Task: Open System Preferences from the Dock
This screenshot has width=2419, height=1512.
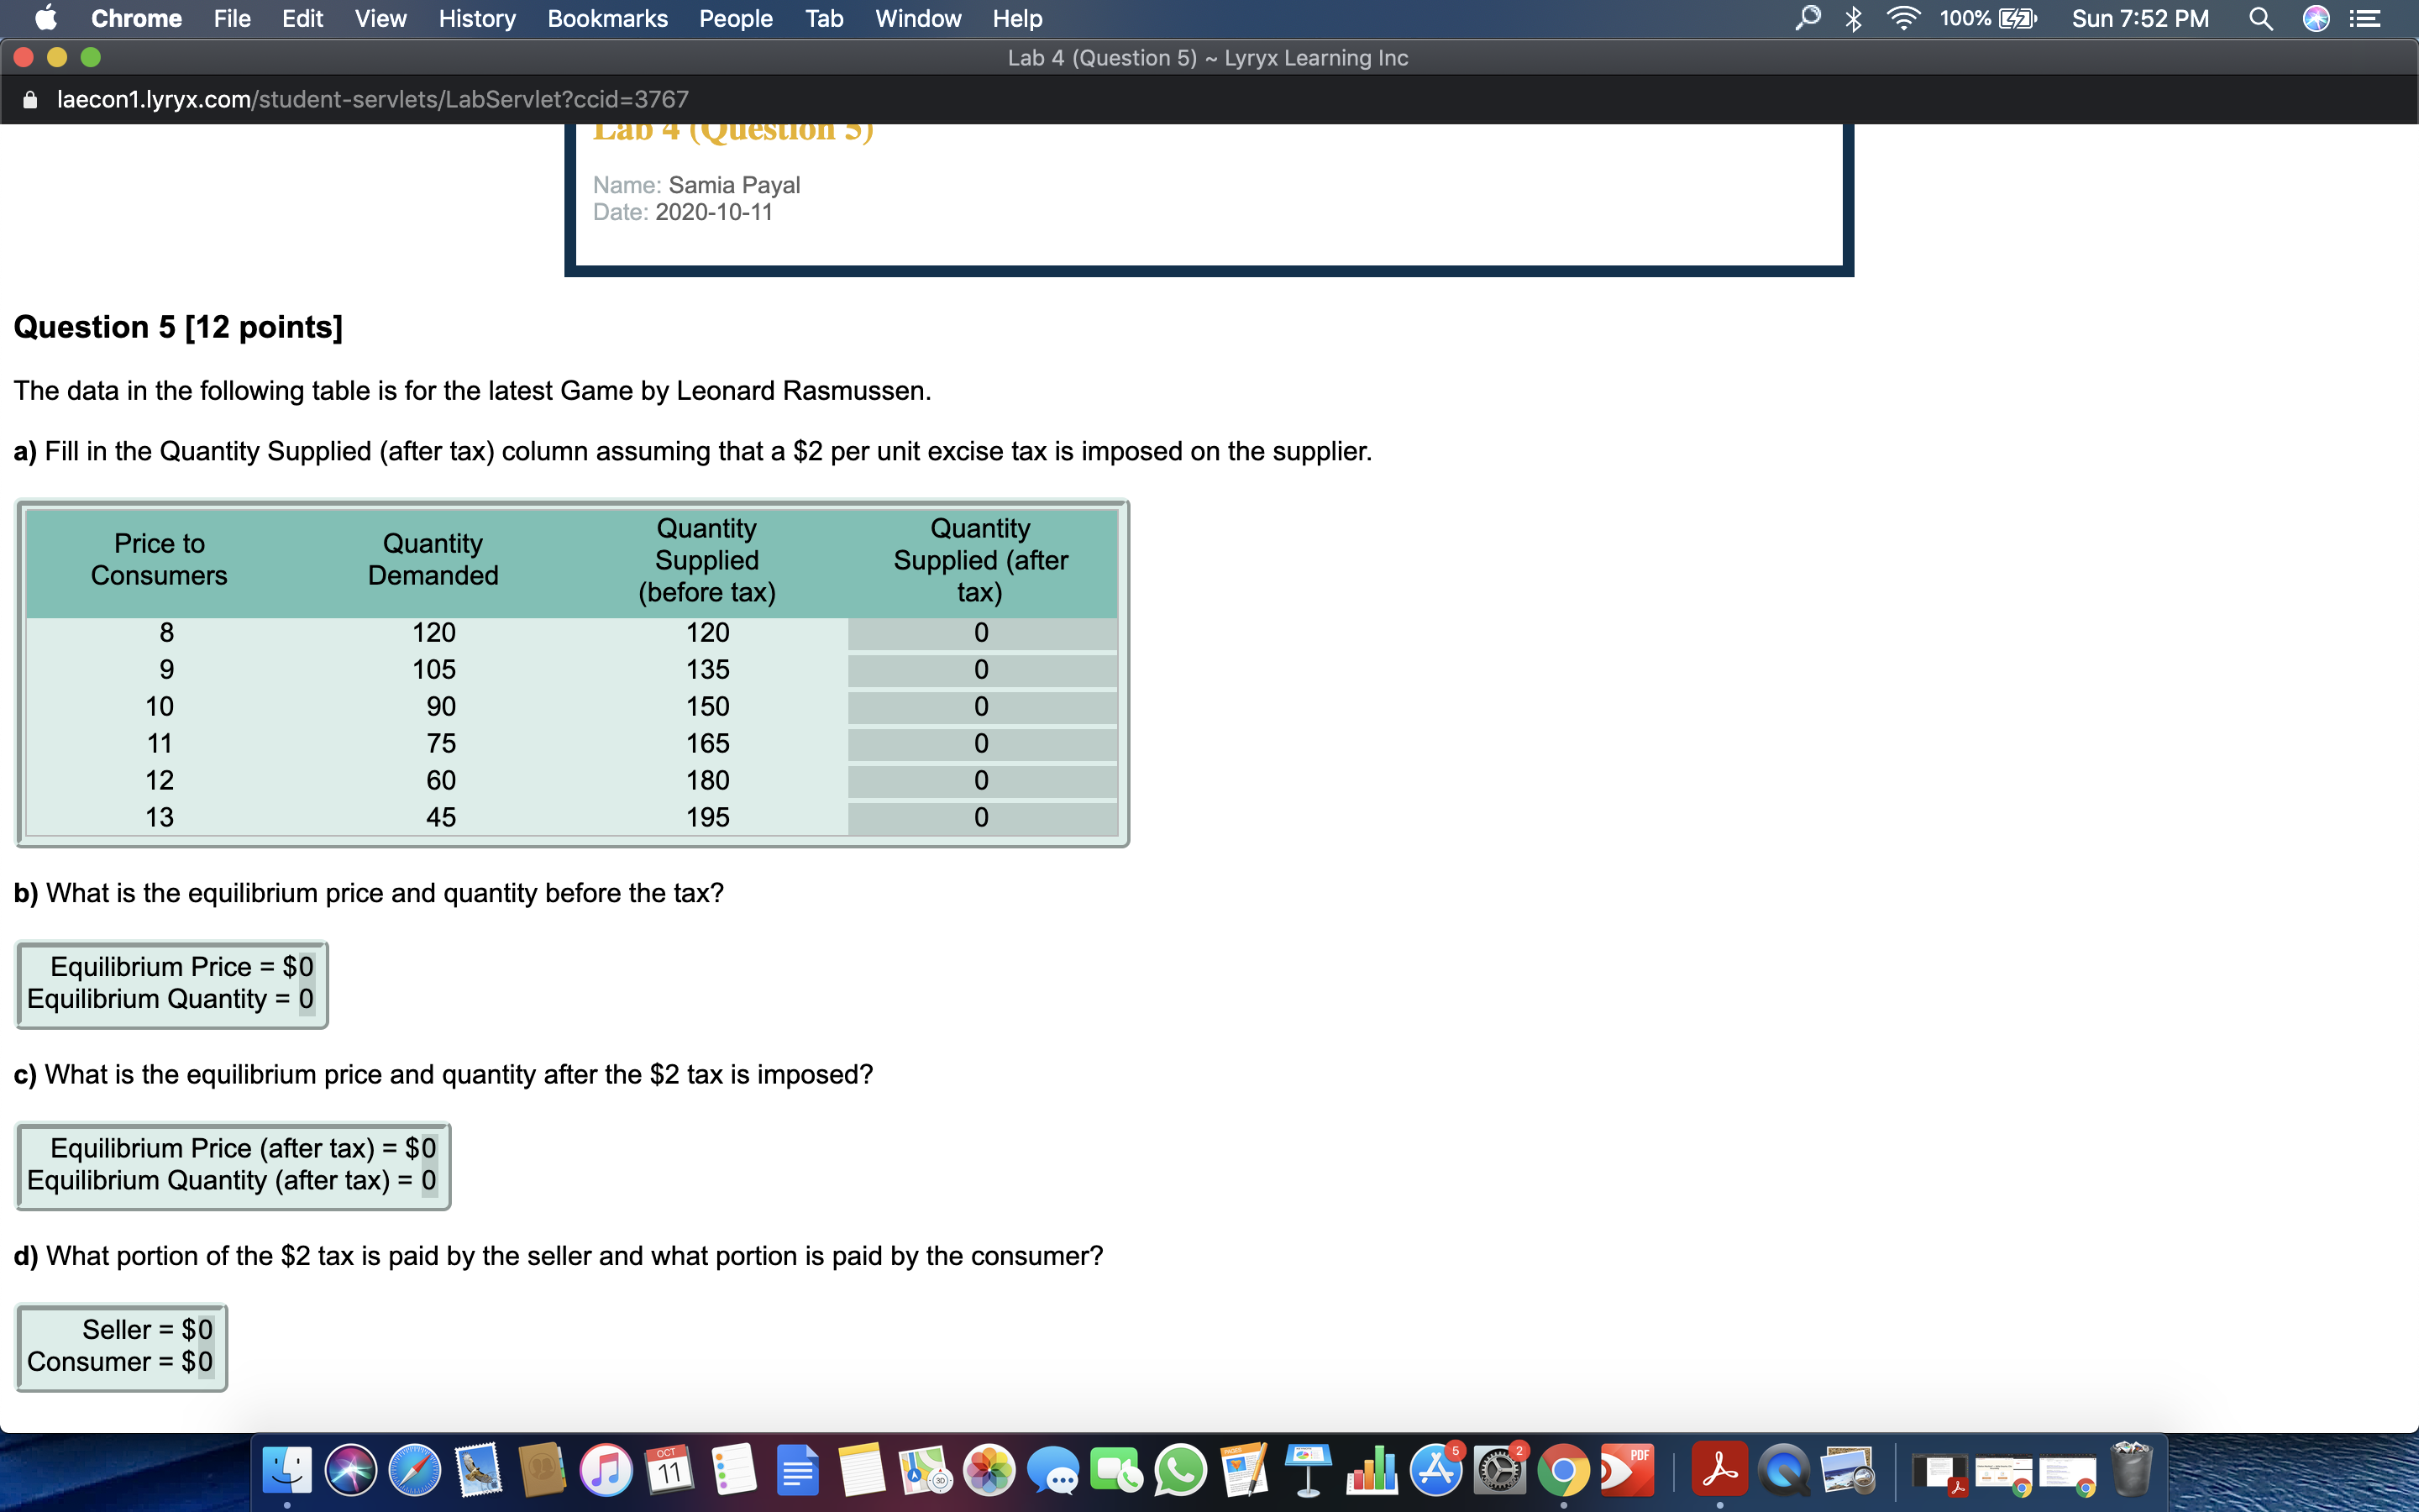Action: pyautogui.click(x=1500, y=1472)
